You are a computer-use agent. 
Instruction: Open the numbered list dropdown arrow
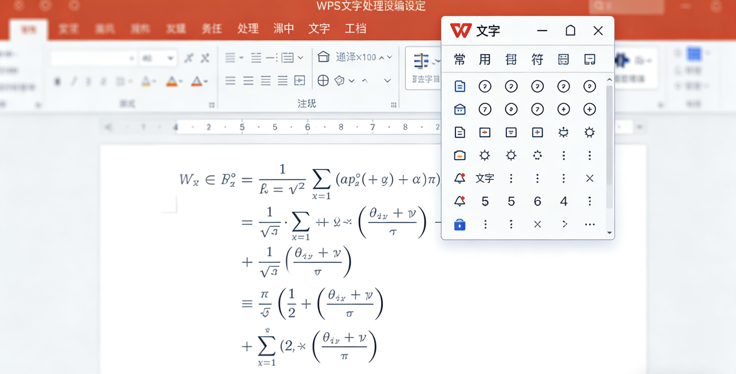click(301, 58)
